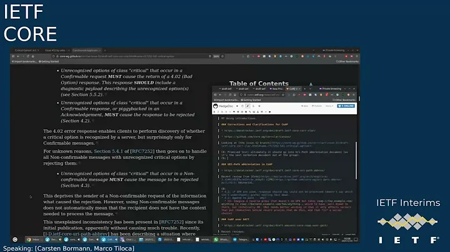Toggle bold formatting in HedgeDoc toolbar
The width and height of the screenshot is (450, 252).
[214, 112]
